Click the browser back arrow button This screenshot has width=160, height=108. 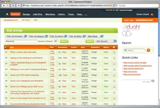(x=4, y=5)
